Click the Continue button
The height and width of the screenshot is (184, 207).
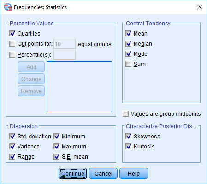point(73,173)
